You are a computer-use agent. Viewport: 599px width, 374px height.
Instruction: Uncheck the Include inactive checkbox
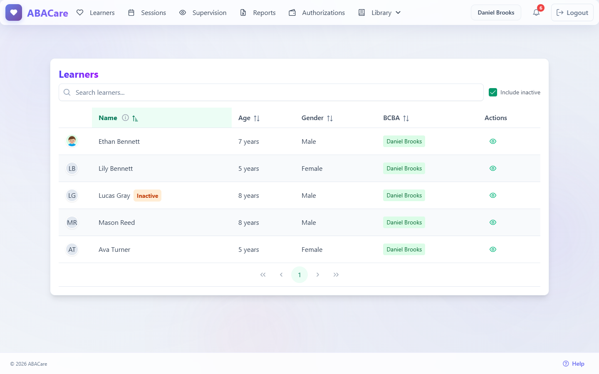pos(493,92)
